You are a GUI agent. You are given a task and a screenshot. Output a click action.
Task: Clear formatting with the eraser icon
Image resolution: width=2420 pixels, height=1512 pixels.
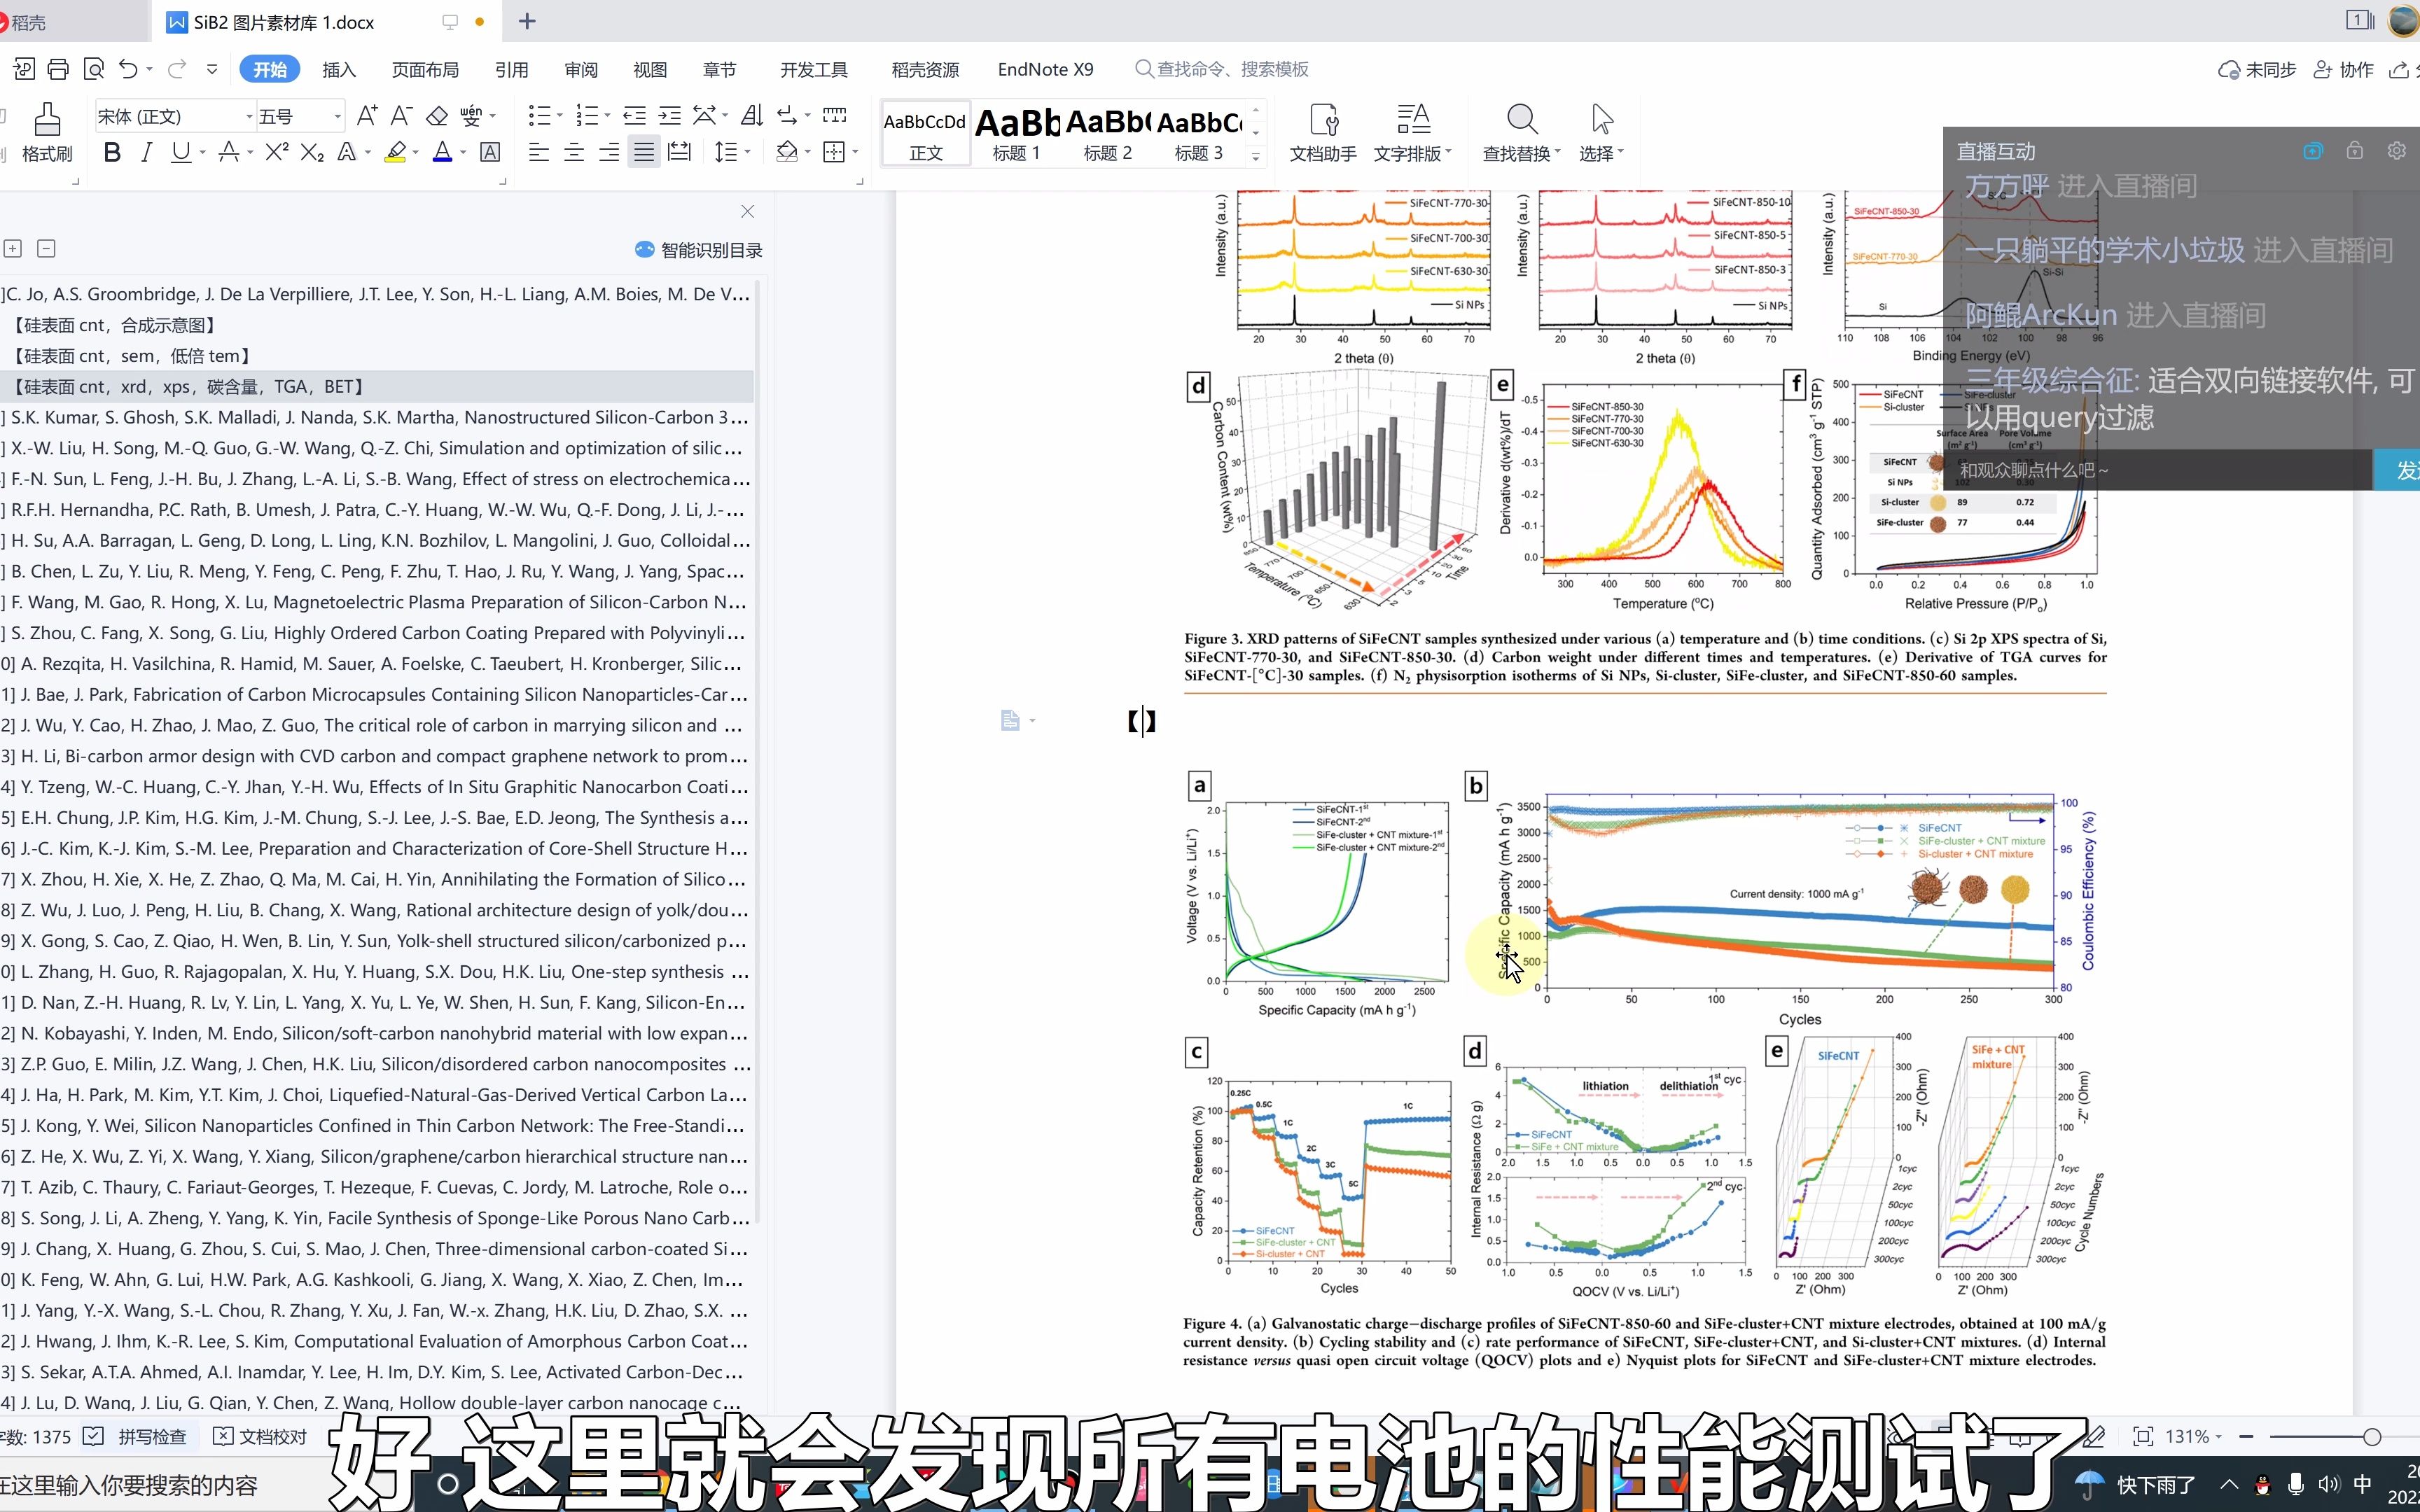(437, 116)
